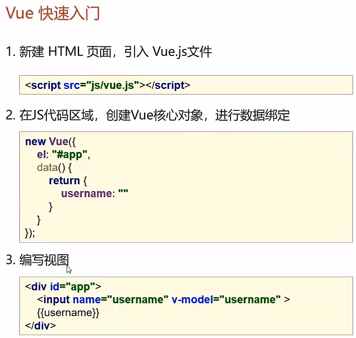356x338 pixels.
Task: Click the 'Vue 快速入门' title
Action: (52, 13)
